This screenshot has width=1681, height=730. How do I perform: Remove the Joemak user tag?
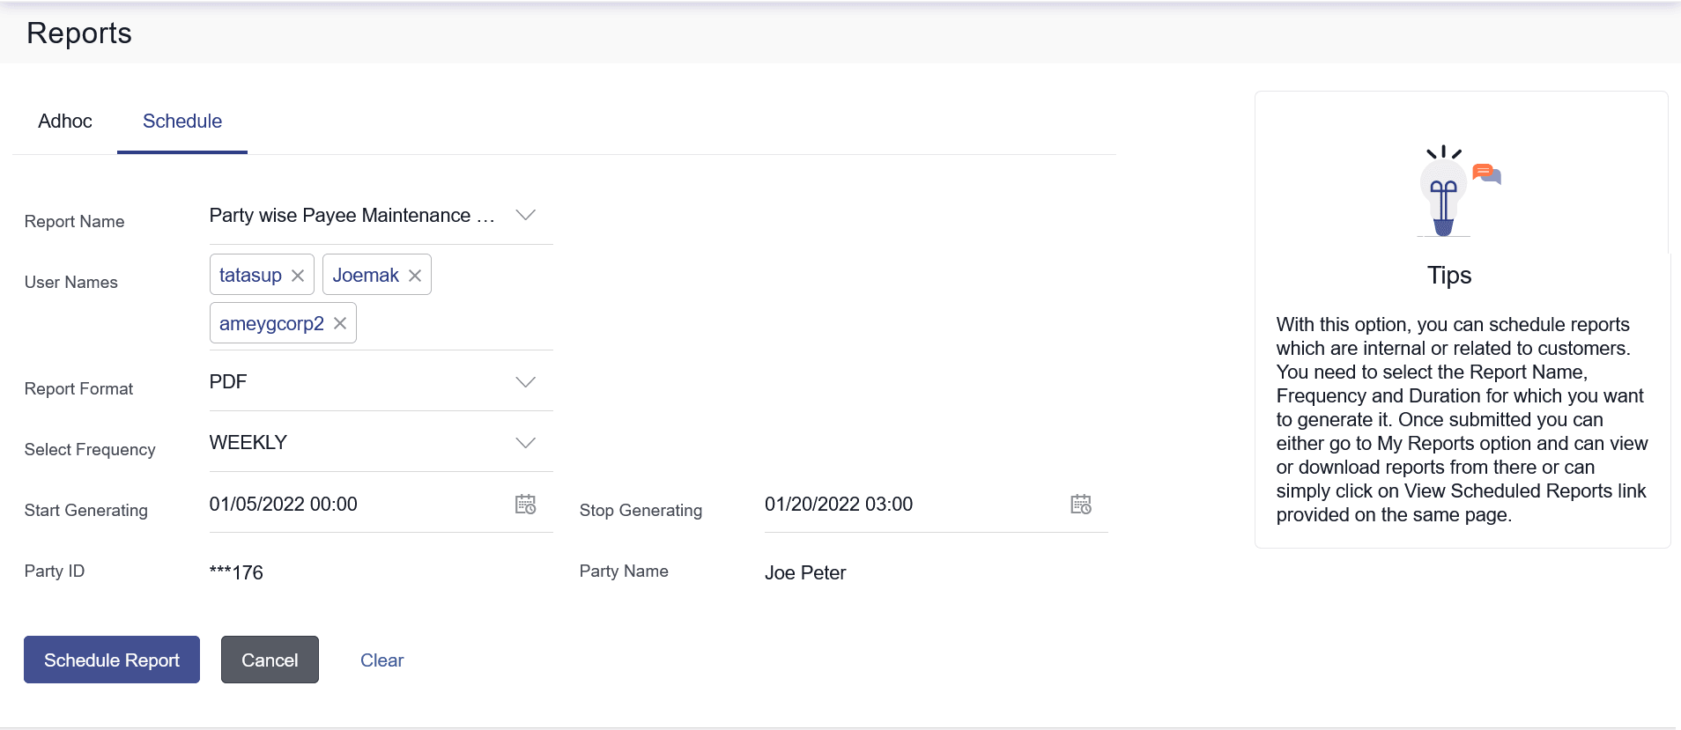pos(415,276)
